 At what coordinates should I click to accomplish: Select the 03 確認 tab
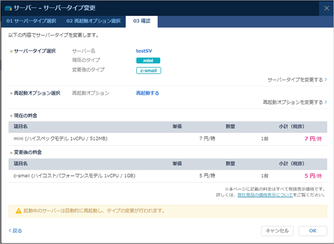[x=142, y=21]
